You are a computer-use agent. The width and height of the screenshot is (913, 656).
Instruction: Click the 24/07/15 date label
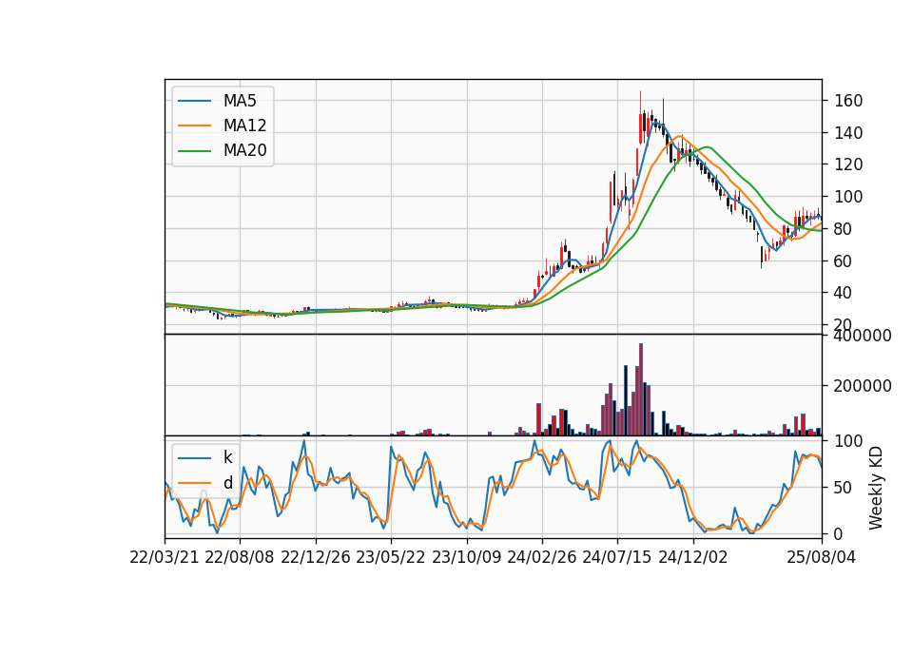pos(617,557)
